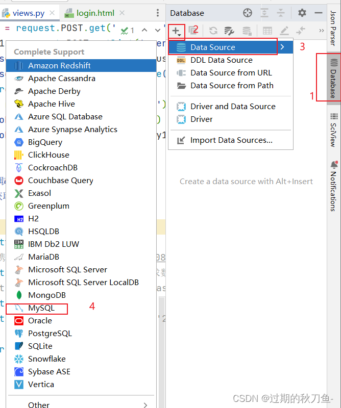
Task: Select Apache Hive from list
Action: pos(81,104)
